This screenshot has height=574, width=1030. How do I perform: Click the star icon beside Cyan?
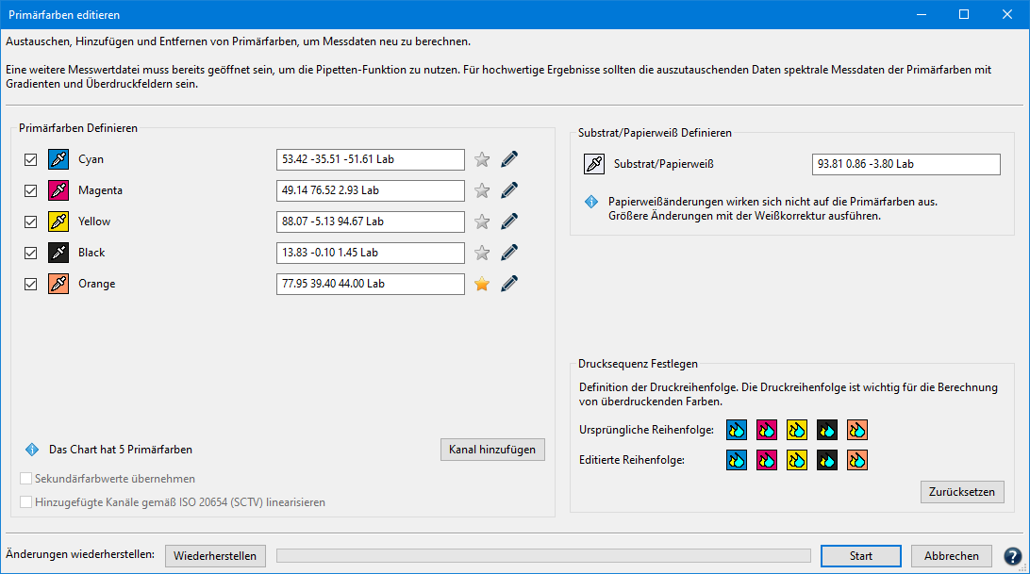tap(482, 159)
